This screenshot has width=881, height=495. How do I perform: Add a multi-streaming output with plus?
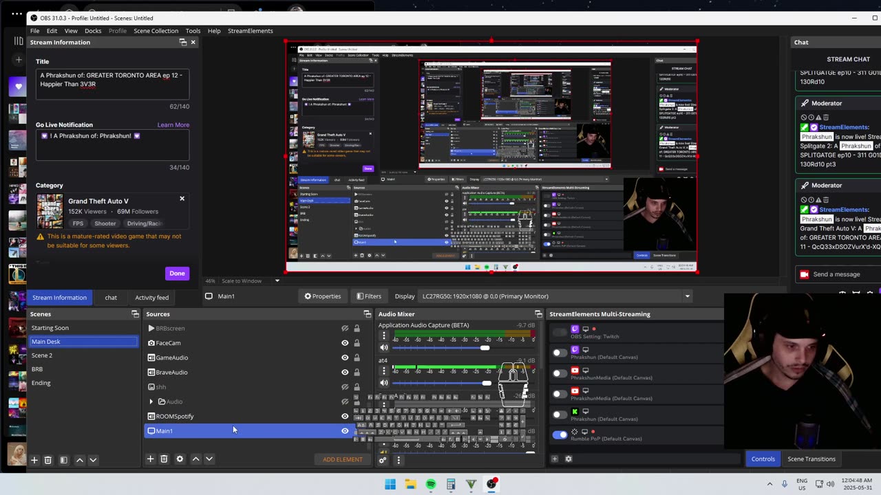(x=555, y=459)
